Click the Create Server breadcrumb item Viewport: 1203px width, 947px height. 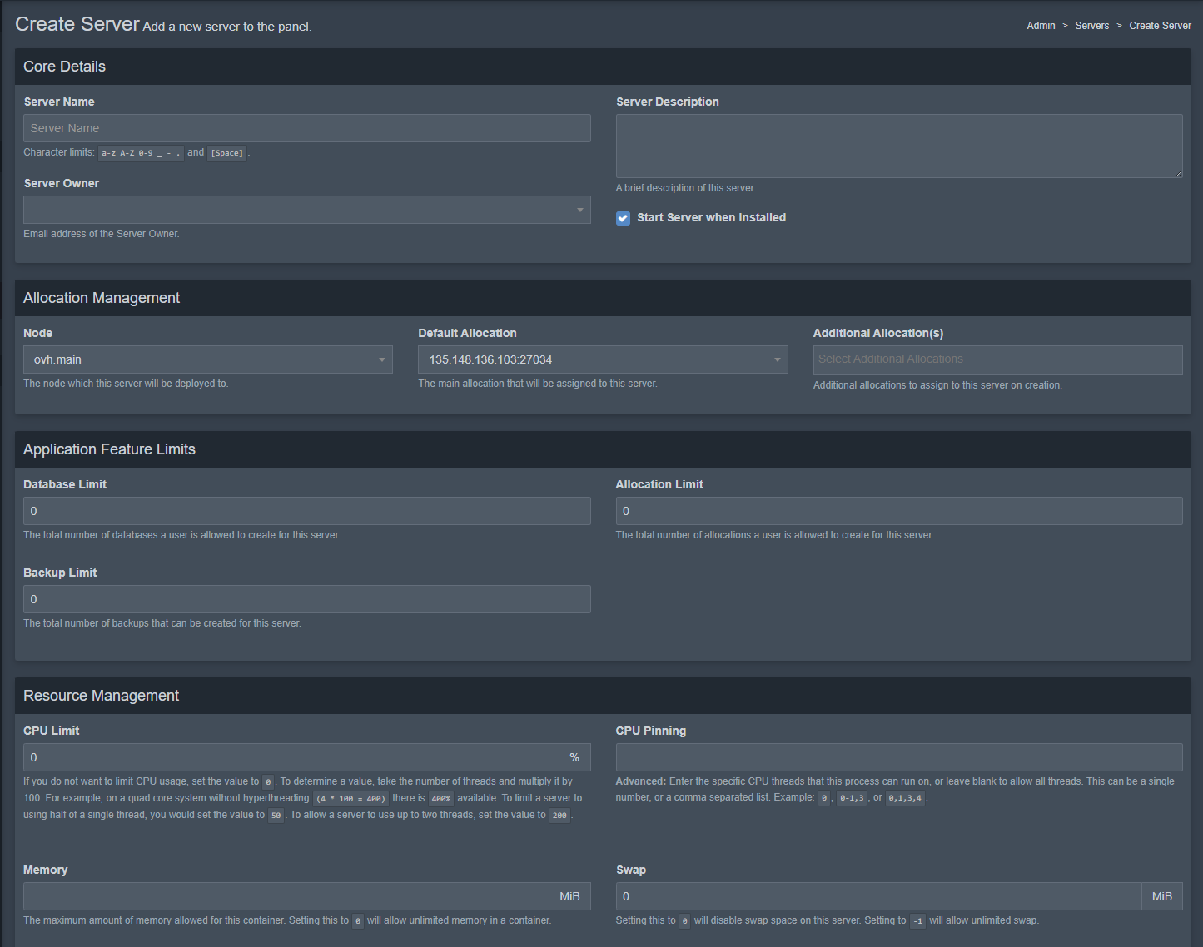(x=1160, y=26)
